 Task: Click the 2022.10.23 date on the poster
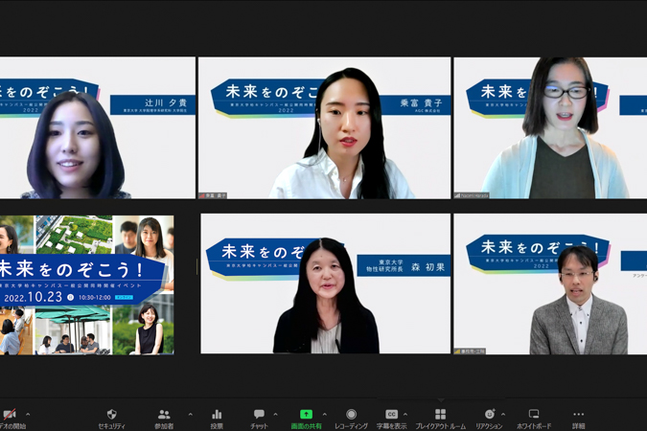(33, 297)
